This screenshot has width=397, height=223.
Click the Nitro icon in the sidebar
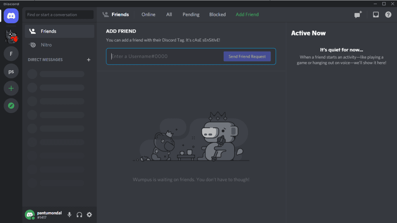point(33,45)
